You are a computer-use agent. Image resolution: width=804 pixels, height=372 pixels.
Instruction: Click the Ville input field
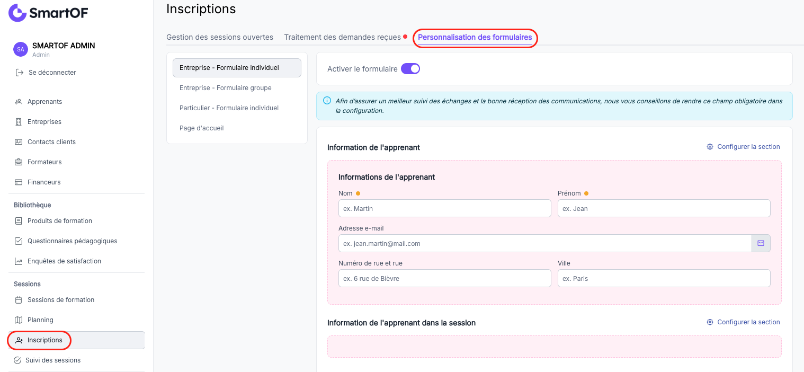[x=664, y=278]
